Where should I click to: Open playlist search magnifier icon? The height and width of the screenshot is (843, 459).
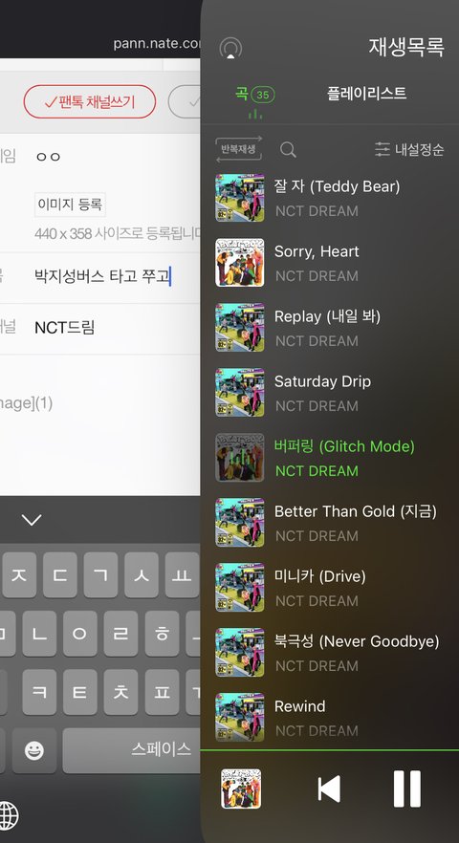(288, 149)
